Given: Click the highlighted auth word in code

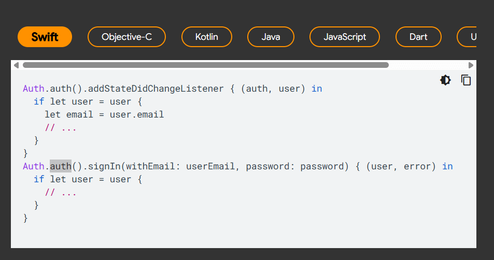Looking at the screenshot, I should click(61, 166).
